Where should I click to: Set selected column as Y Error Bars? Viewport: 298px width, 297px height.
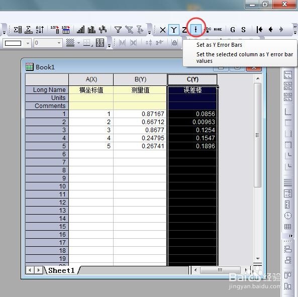[x=196, y=30]
